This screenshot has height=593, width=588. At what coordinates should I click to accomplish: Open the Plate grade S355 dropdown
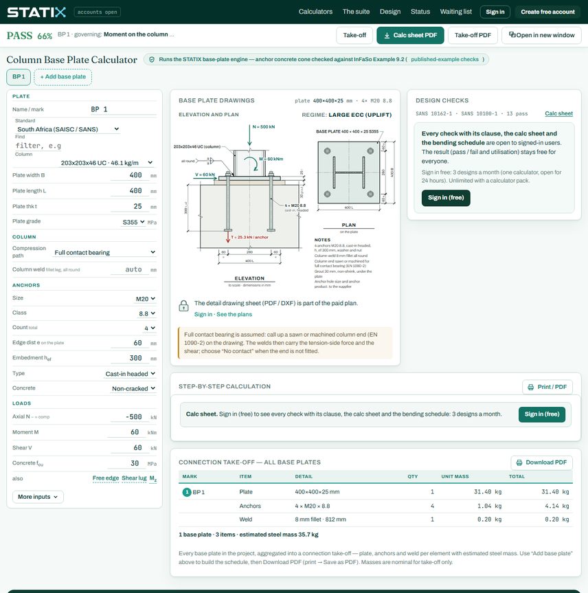click(x=133, y=222)
